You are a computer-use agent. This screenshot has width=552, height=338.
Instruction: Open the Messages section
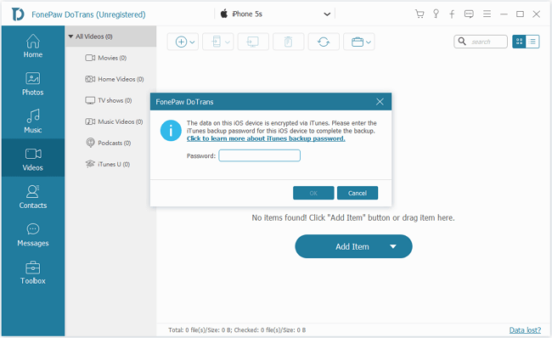[33, 234]
